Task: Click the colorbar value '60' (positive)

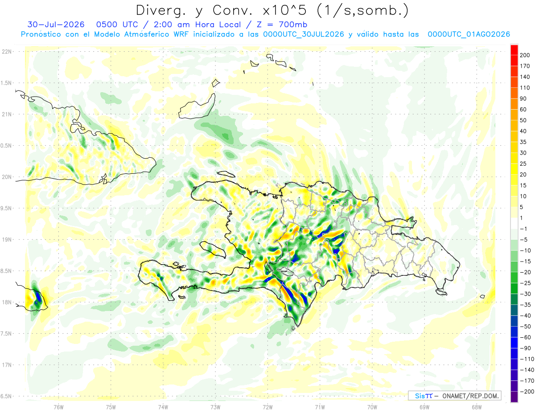Action: (523, 110)
